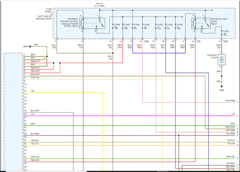Click the BRN/WHT label at output 4
The width and height of the screenshot is (240, 172).
coord(230,127)
